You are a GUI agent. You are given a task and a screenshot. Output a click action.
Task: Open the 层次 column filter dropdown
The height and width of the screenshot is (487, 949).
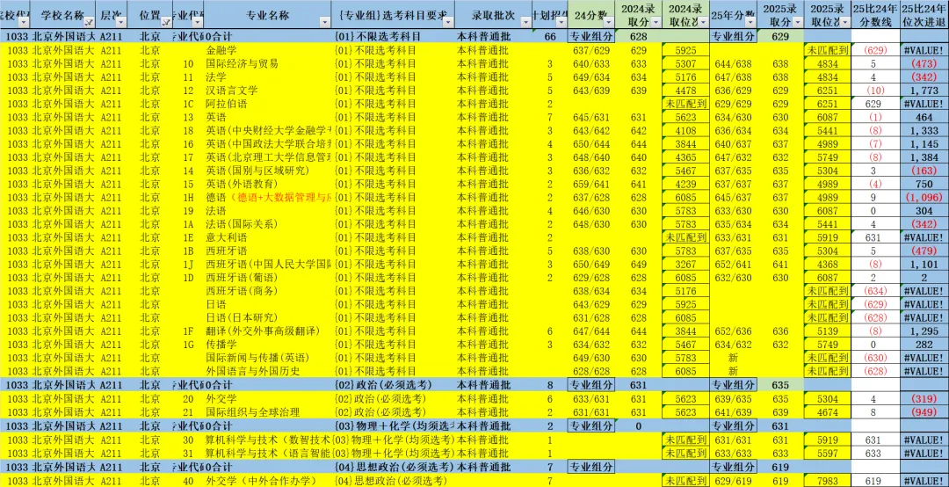coord(120,22)
